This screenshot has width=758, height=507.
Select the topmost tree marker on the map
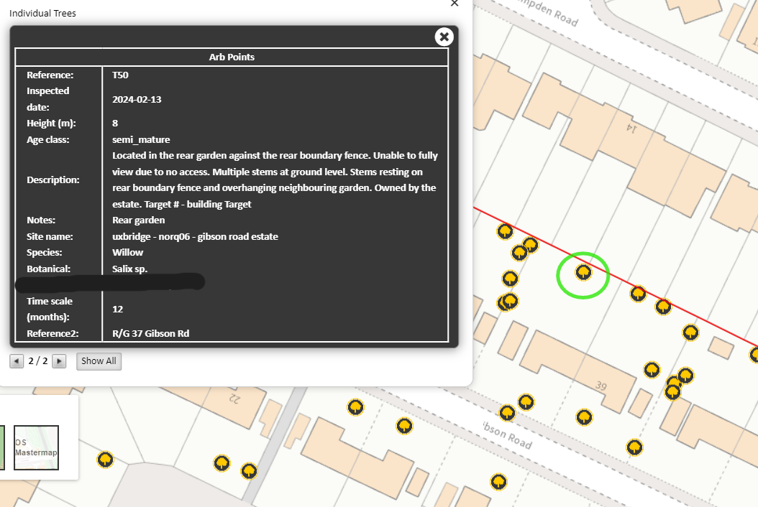point(505,231)
